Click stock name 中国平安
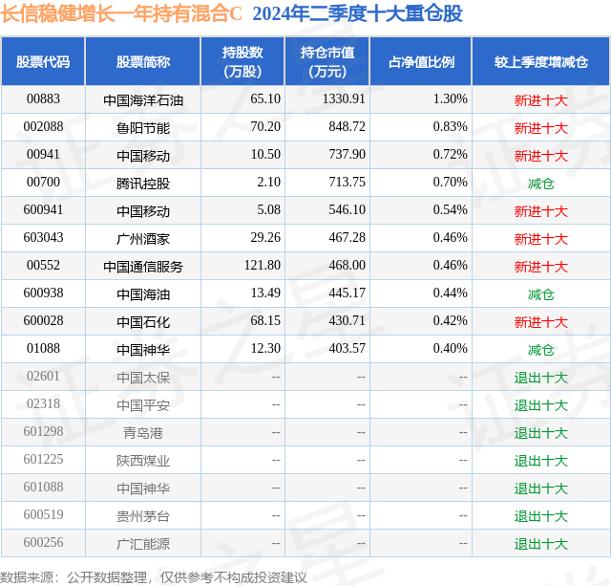This screenshot has width=611, height=586. pos(143,405)
